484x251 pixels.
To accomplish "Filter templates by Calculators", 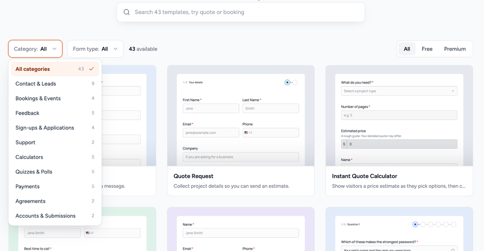I will [55, 157].
